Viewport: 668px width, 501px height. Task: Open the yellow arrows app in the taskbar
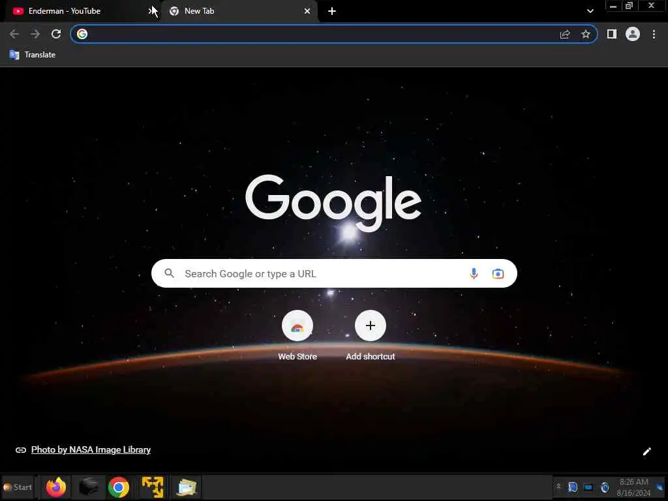[153, 487]
